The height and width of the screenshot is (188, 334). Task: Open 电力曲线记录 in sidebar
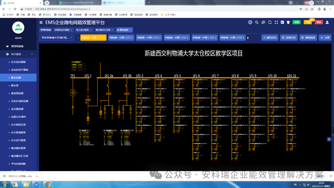pos(18,125)
